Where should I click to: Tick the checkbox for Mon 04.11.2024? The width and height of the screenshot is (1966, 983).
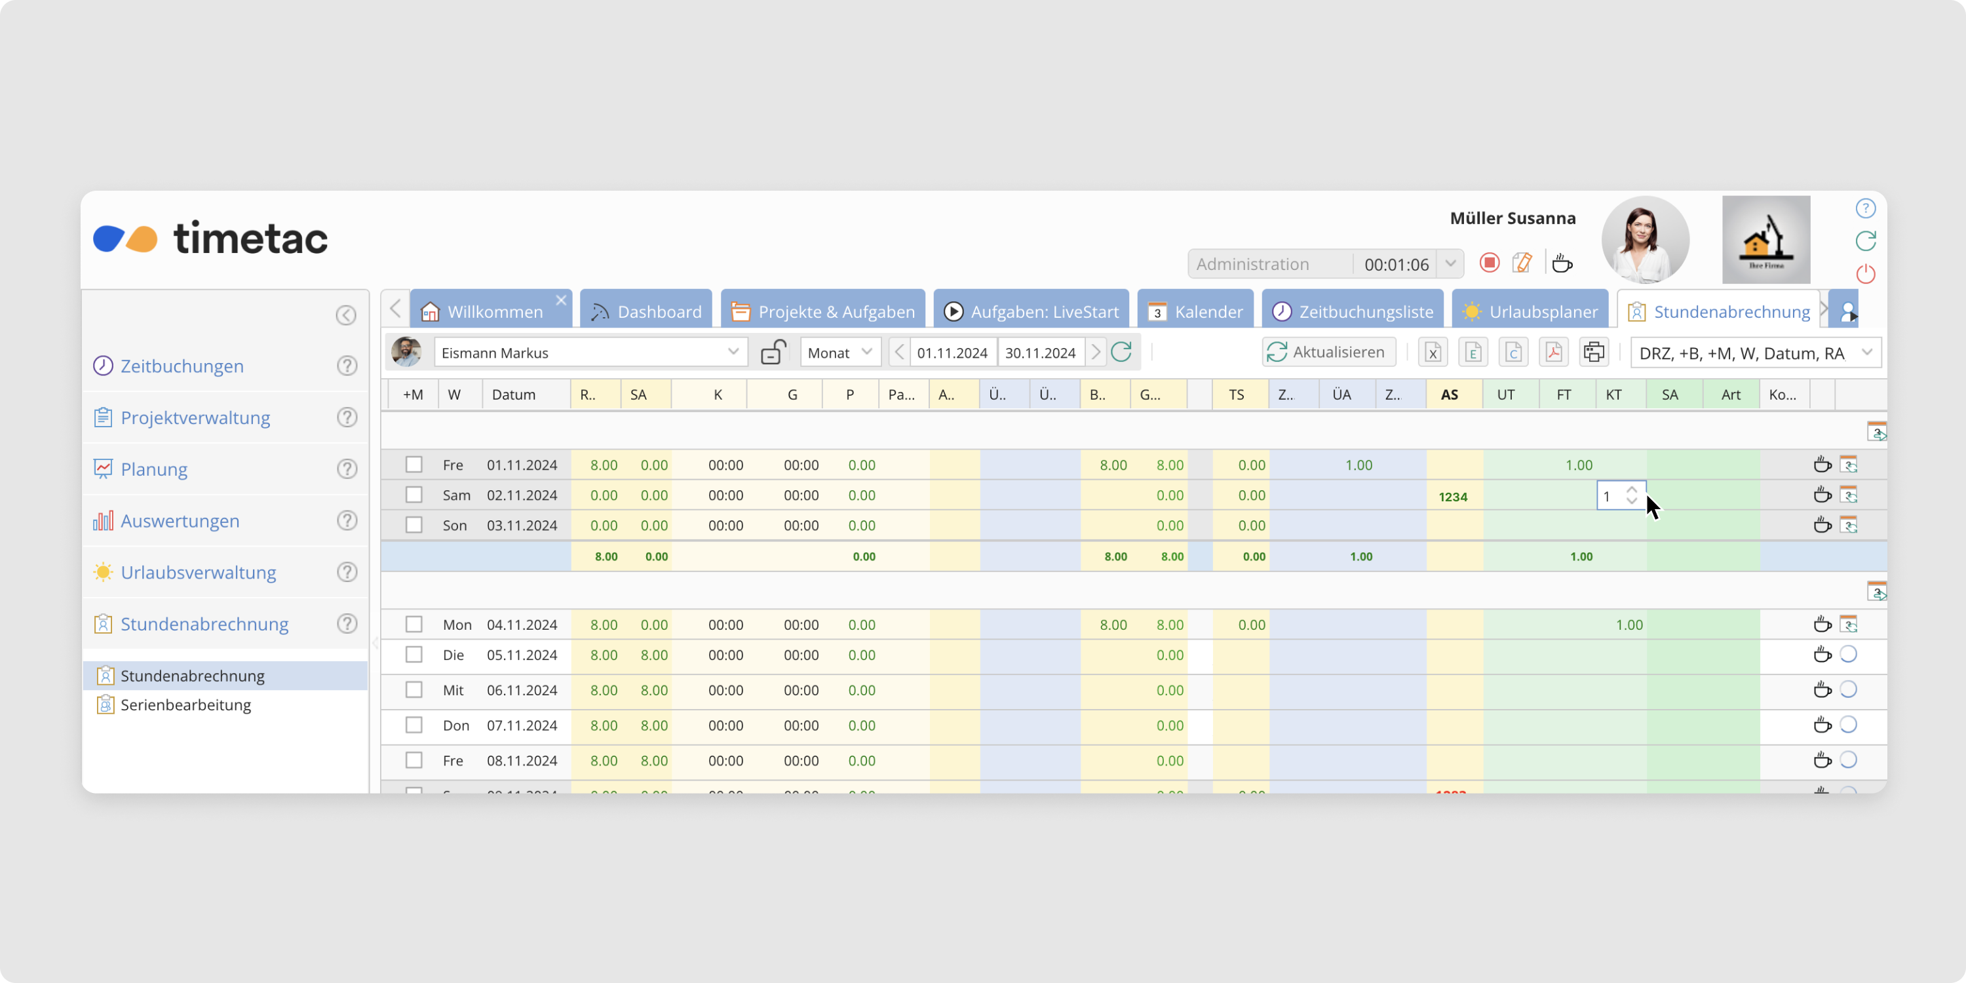414,625
